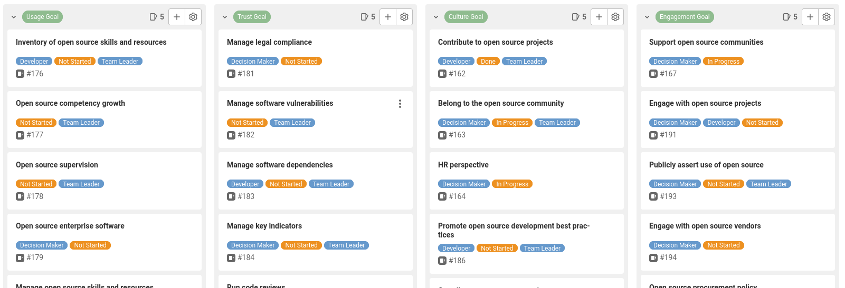845x288 pixels.
Task: Click Team Leader label on issue #184
Action: pos(346,245)
